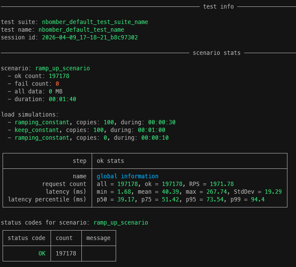Click the red fail count value
296x267 pixels.
57,84
